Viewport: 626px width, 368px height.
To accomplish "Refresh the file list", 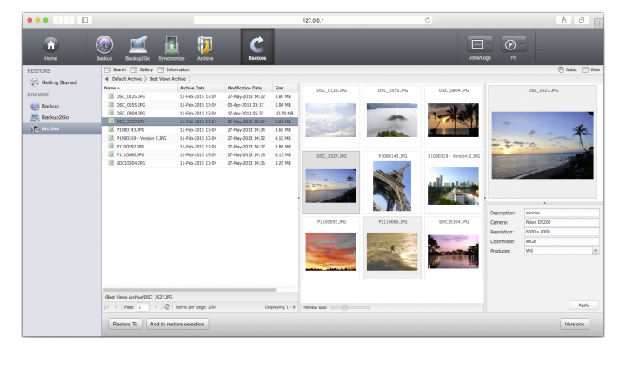I will point(167,307).
